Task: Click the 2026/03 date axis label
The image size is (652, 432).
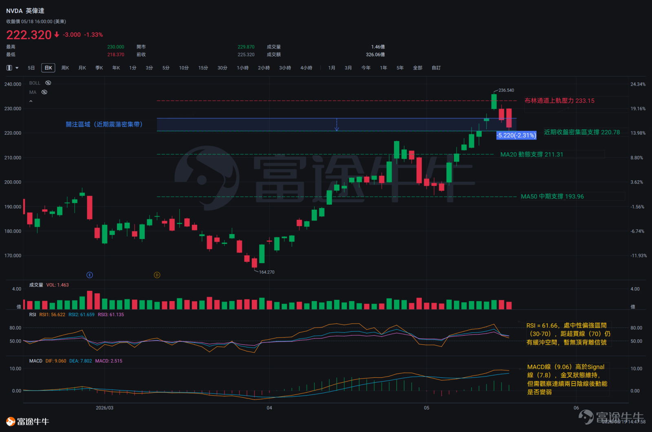Action: (x=105, y=408)
